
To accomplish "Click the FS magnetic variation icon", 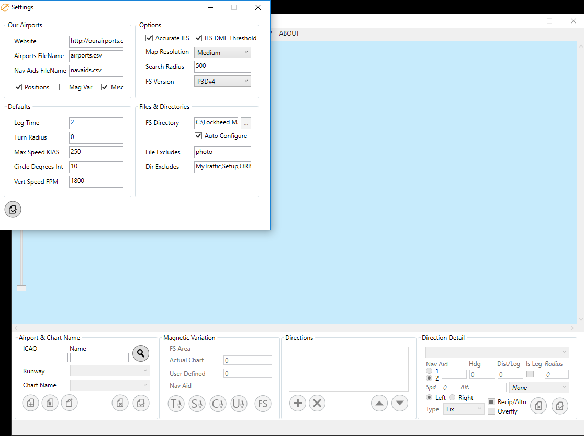I will tap(263, 404).
